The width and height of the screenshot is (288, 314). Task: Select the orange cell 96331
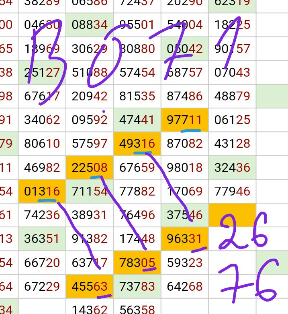[185, 239]
